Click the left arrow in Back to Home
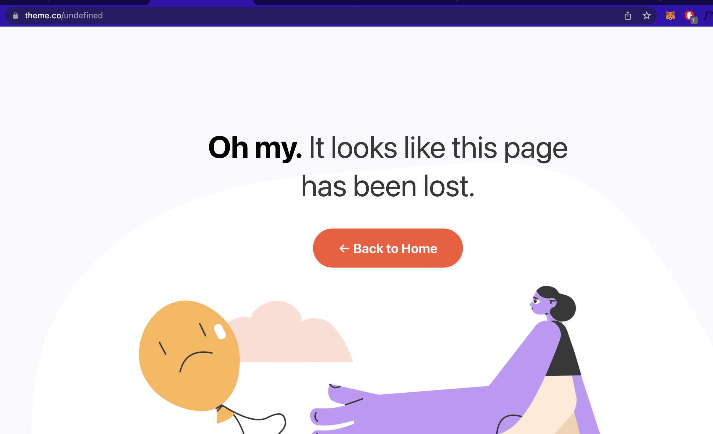The image size is (713, 434). coord(344,249)
